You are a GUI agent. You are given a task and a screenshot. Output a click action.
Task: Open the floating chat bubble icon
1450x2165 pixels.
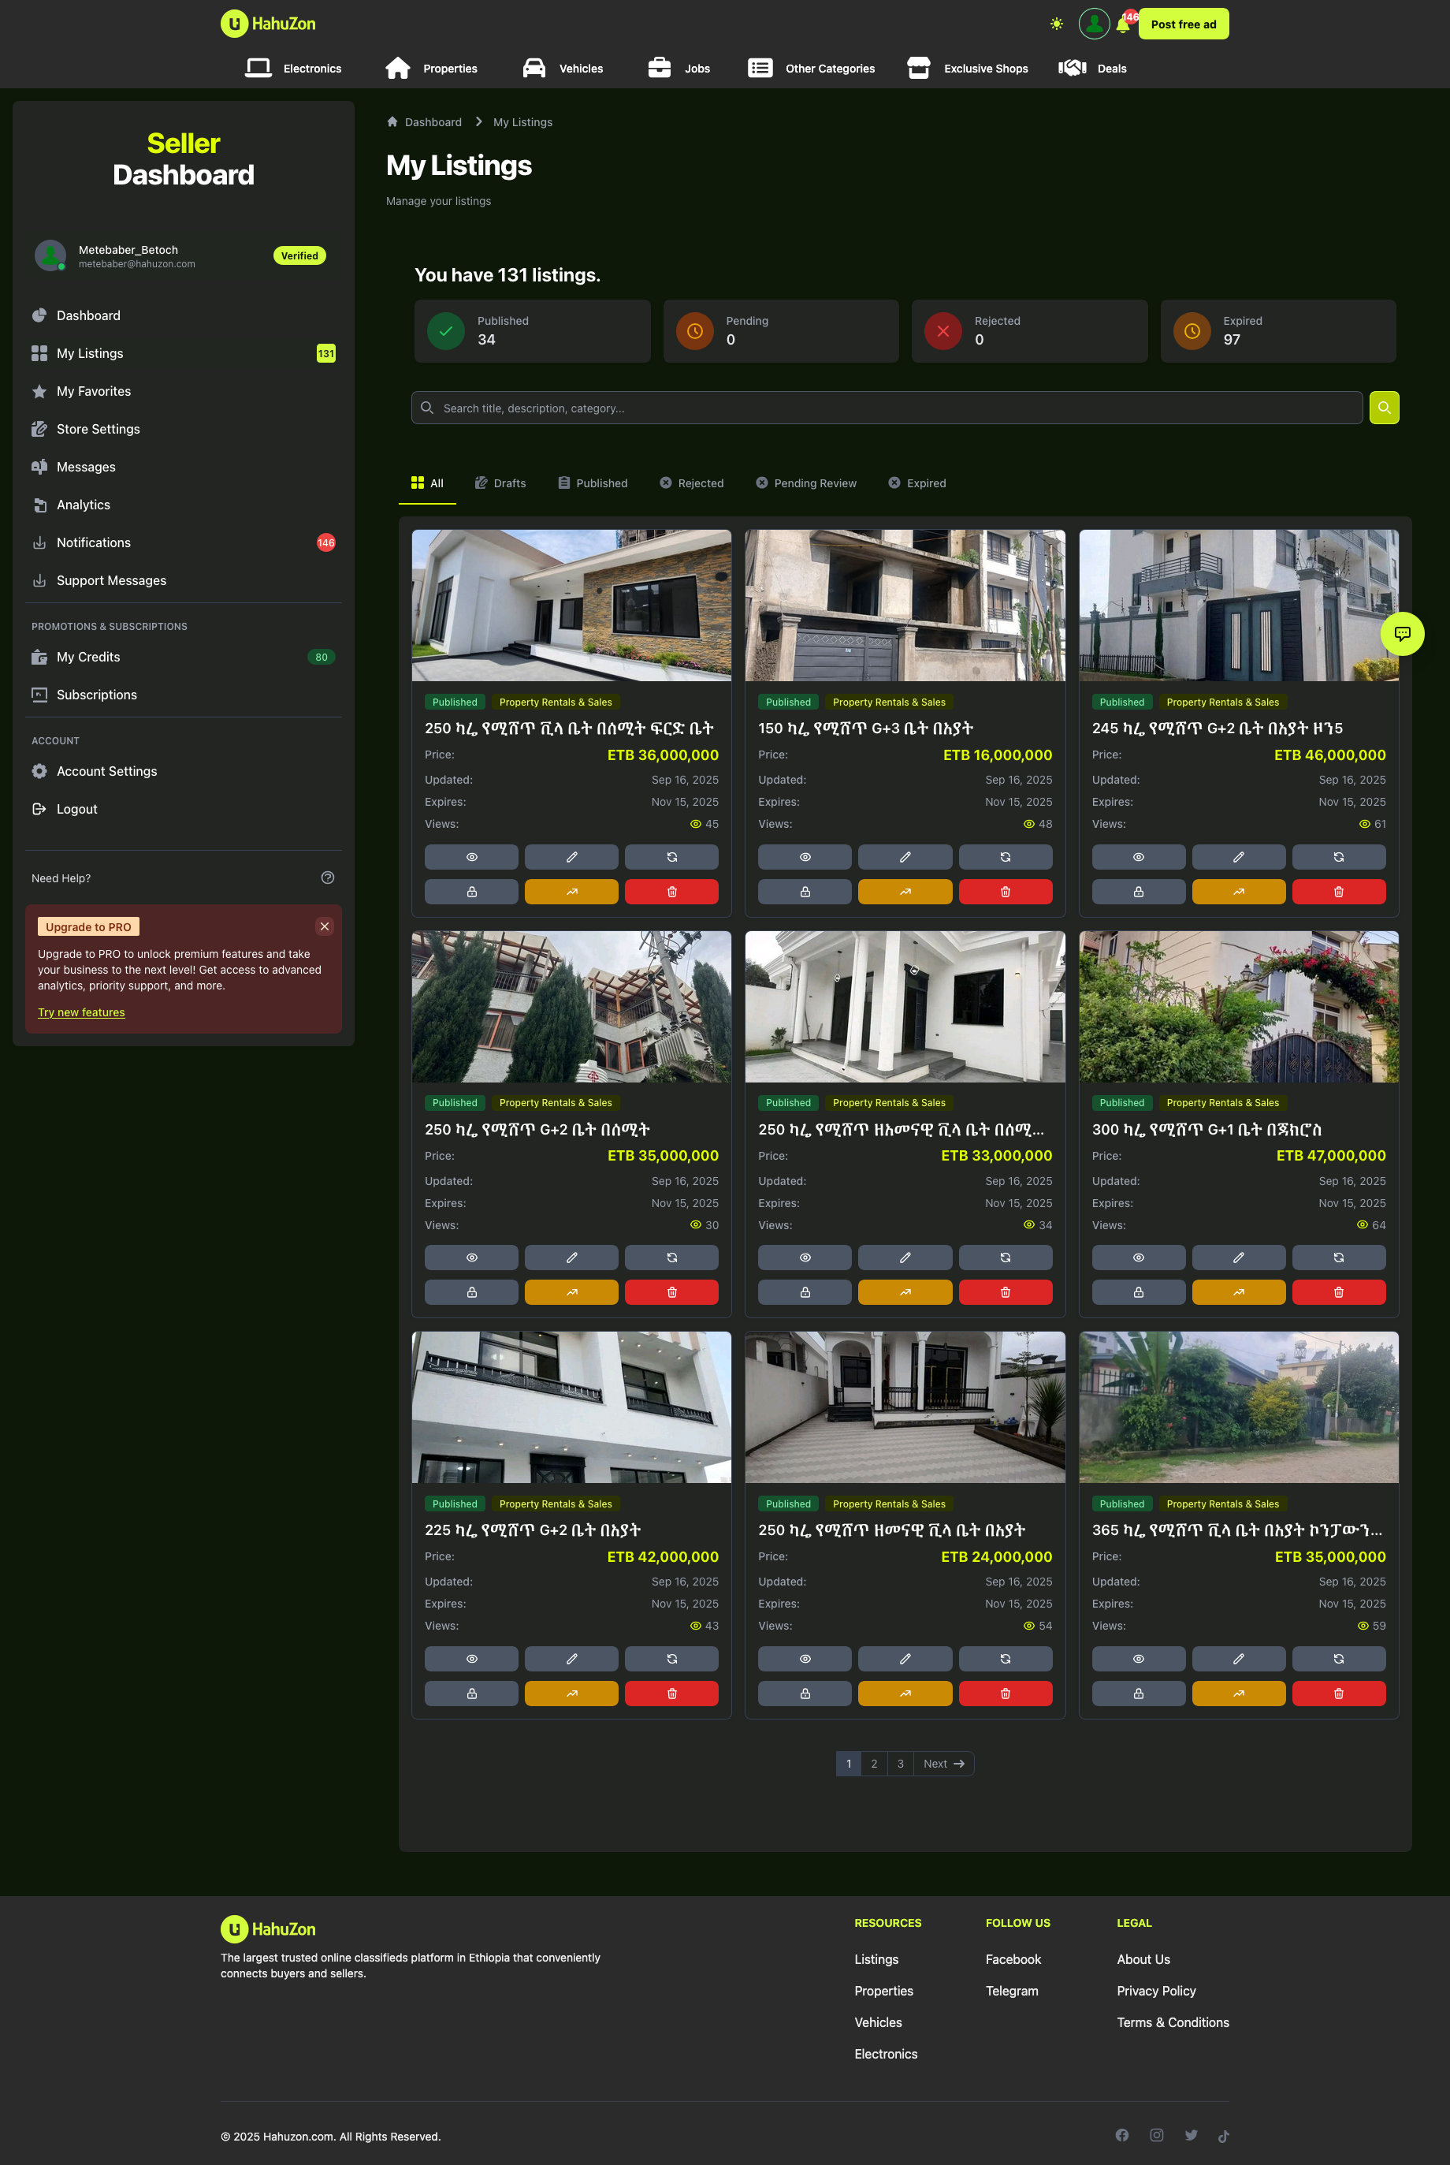(x=1402, y=634)
